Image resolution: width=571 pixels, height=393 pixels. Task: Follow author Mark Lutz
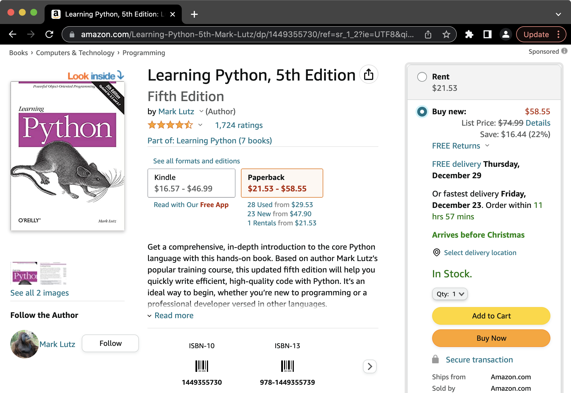pyautogui.click(x=110, y=343)
